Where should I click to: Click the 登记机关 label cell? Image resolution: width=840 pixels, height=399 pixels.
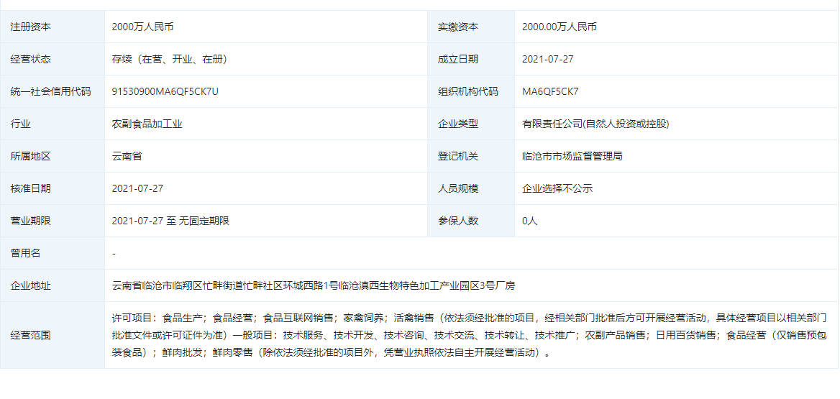point(471,157)
